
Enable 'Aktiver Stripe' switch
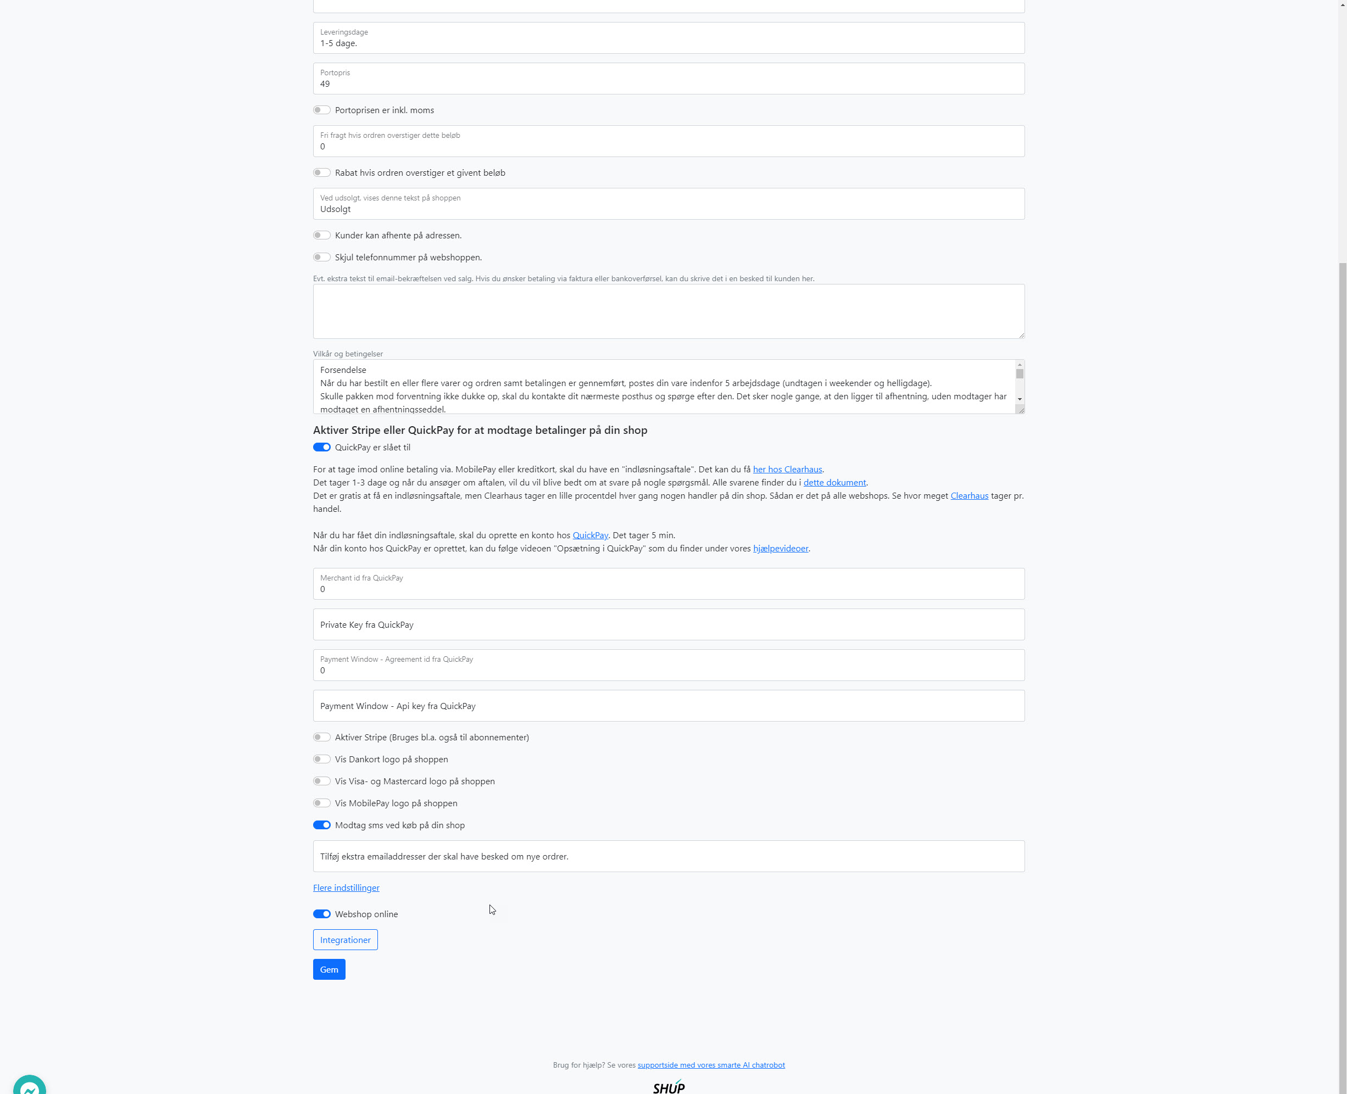321,738
